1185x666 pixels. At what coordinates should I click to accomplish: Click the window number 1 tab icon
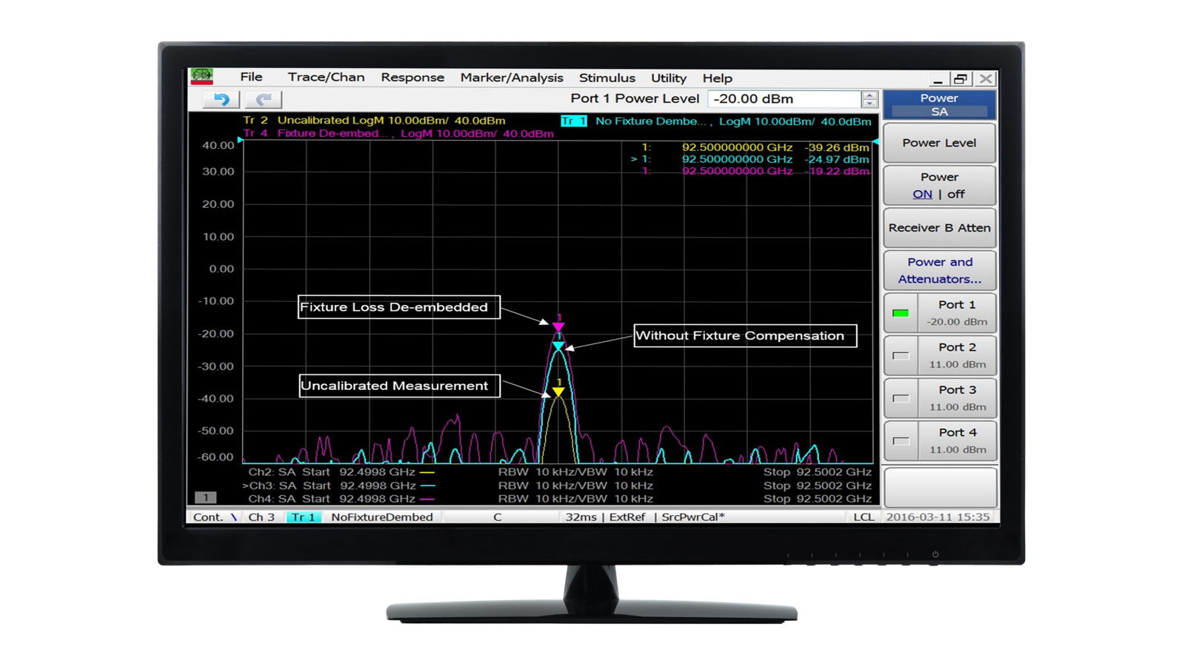coord(206,497)
